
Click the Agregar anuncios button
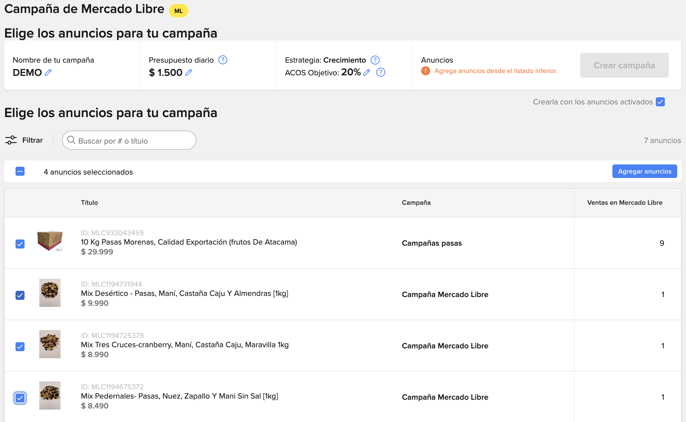[645, 171]
